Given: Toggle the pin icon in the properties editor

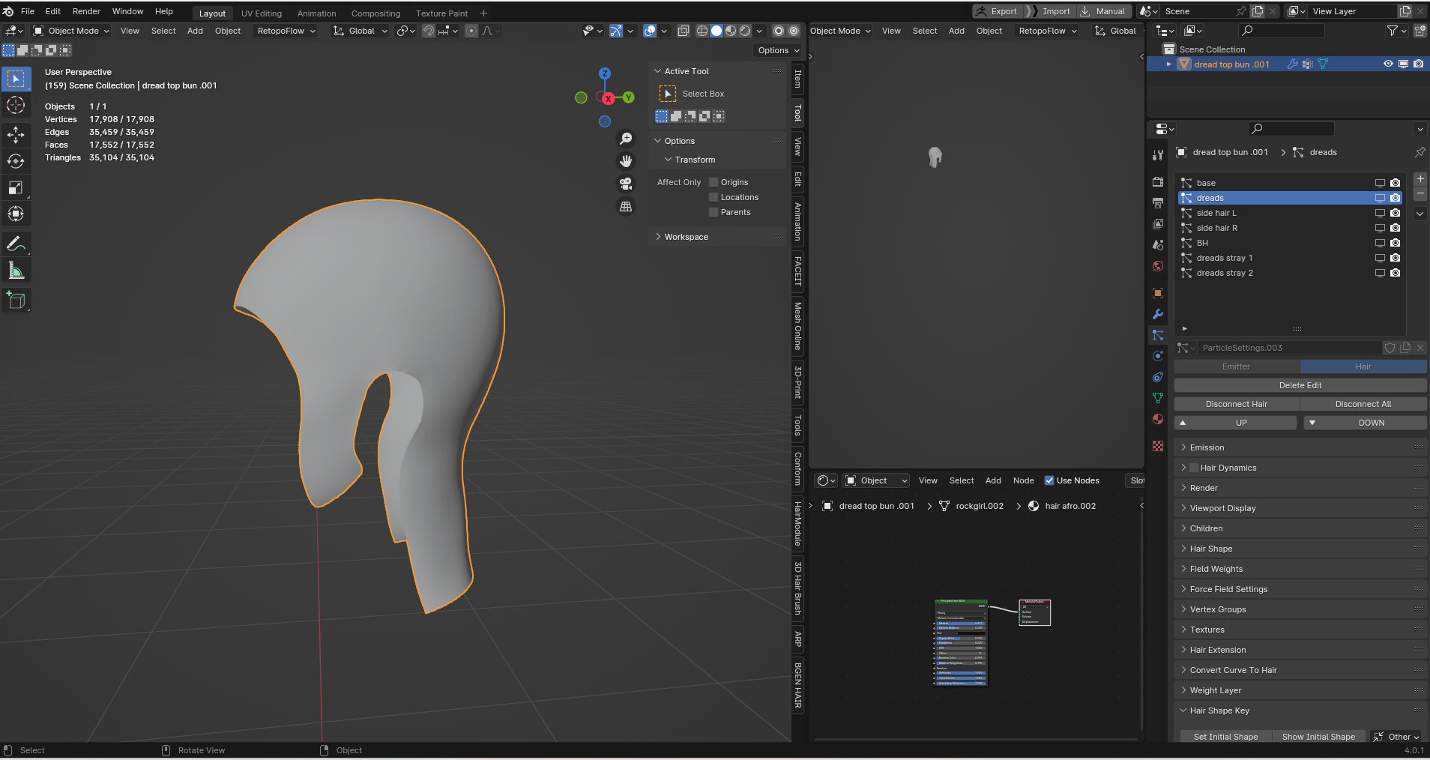Looking at the screenshot, I should coord(1420,152).
